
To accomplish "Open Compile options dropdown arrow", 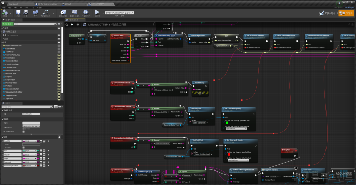I will pyautogui.click(x=11, y=13).
